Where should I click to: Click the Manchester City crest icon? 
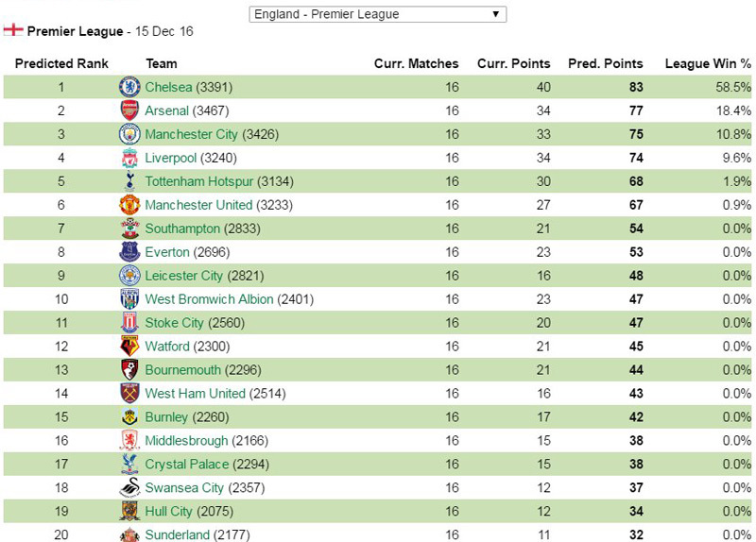tap(129, 134)
